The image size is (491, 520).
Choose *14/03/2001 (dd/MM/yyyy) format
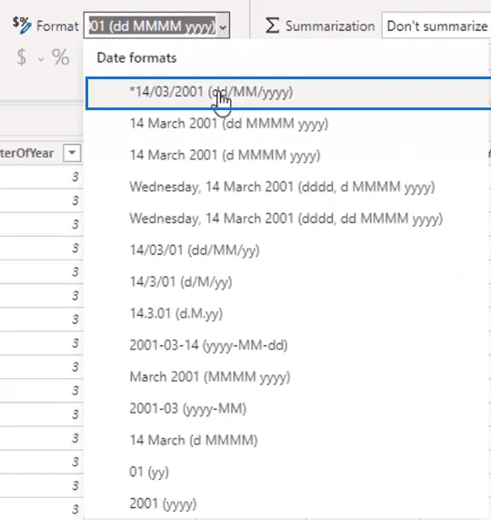[x=288, y=92]
